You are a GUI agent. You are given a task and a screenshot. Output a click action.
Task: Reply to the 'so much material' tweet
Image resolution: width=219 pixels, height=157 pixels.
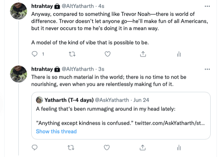tap(35, 147)
